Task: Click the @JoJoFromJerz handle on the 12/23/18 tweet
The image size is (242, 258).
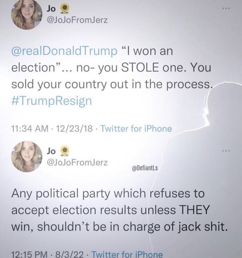Action: (77, 20)
